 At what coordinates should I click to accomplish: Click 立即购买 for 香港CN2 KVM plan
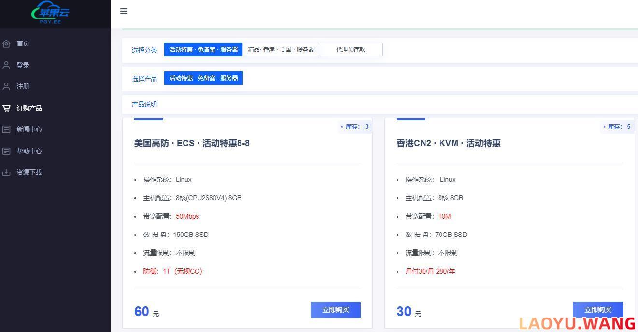(x=598, y=310)
